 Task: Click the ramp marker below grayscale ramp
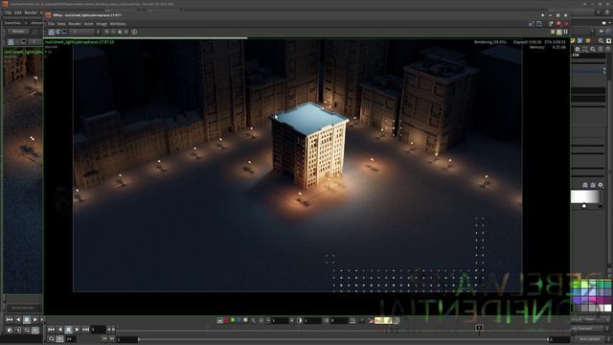(584, 206)
